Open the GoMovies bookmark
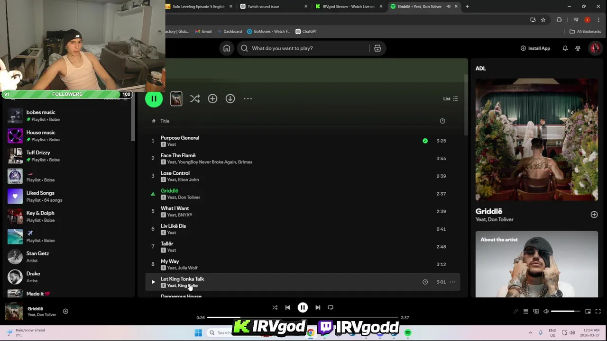Screen dimensions: 607x341 click(x=268, y=32)
